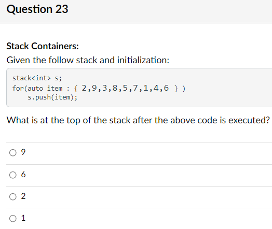Choose the radio button next to 6
The width and height of the screenshot is (272, 229).
point(13,175)
